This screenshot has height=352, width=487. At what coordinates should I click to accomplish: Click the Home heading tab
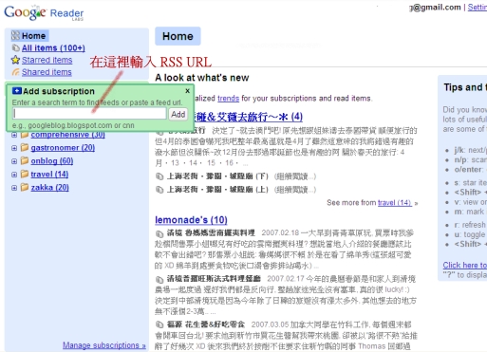coord(178,36)
